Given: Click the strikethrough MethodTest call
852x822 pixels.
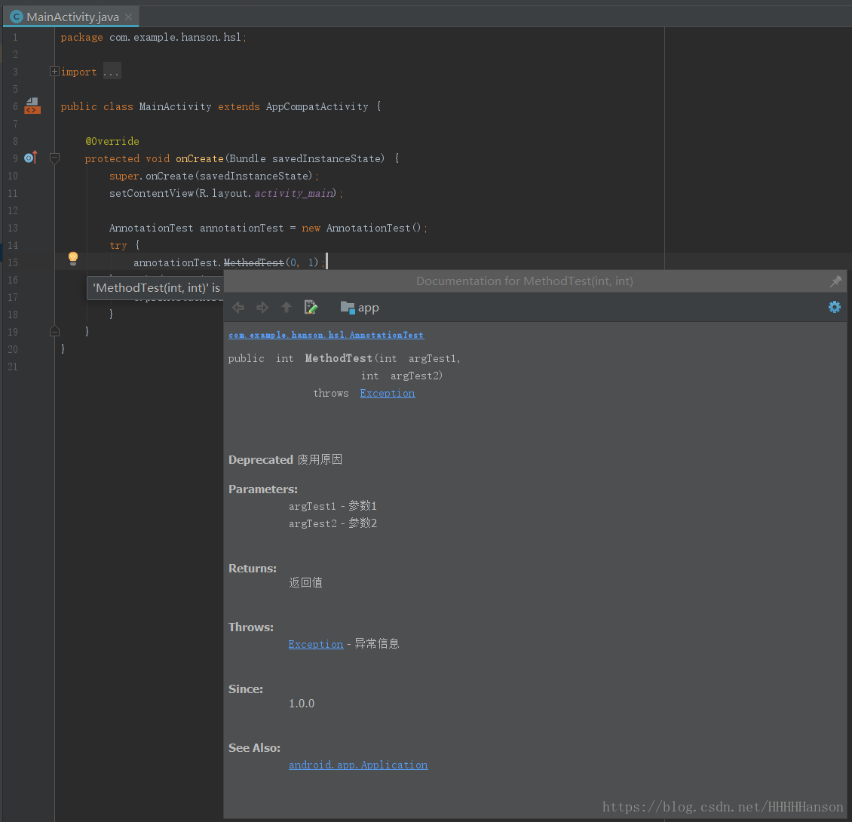Looking at the screenshot, I should [x=254, y=262].
